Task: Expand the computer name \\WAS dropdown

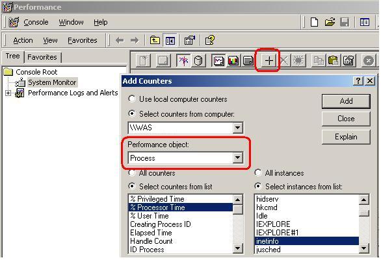Action: 238,128
